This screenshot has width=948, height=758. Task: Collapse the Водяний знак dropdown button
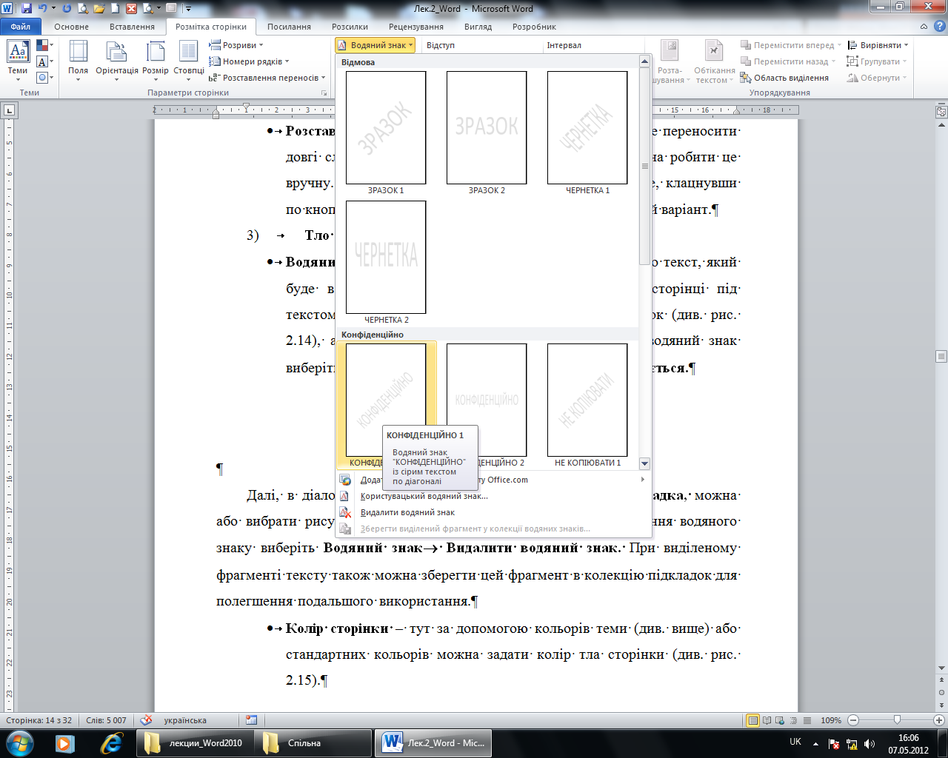click(x=375, y=45)
